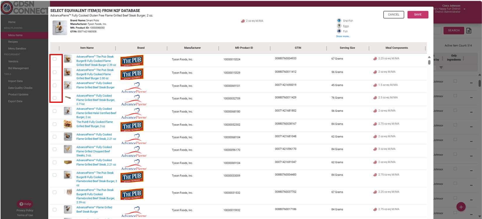This screenshot has height=219, width=482.
Task: Click the Shellfish allergen icon
Action: (x=339, y=21)
